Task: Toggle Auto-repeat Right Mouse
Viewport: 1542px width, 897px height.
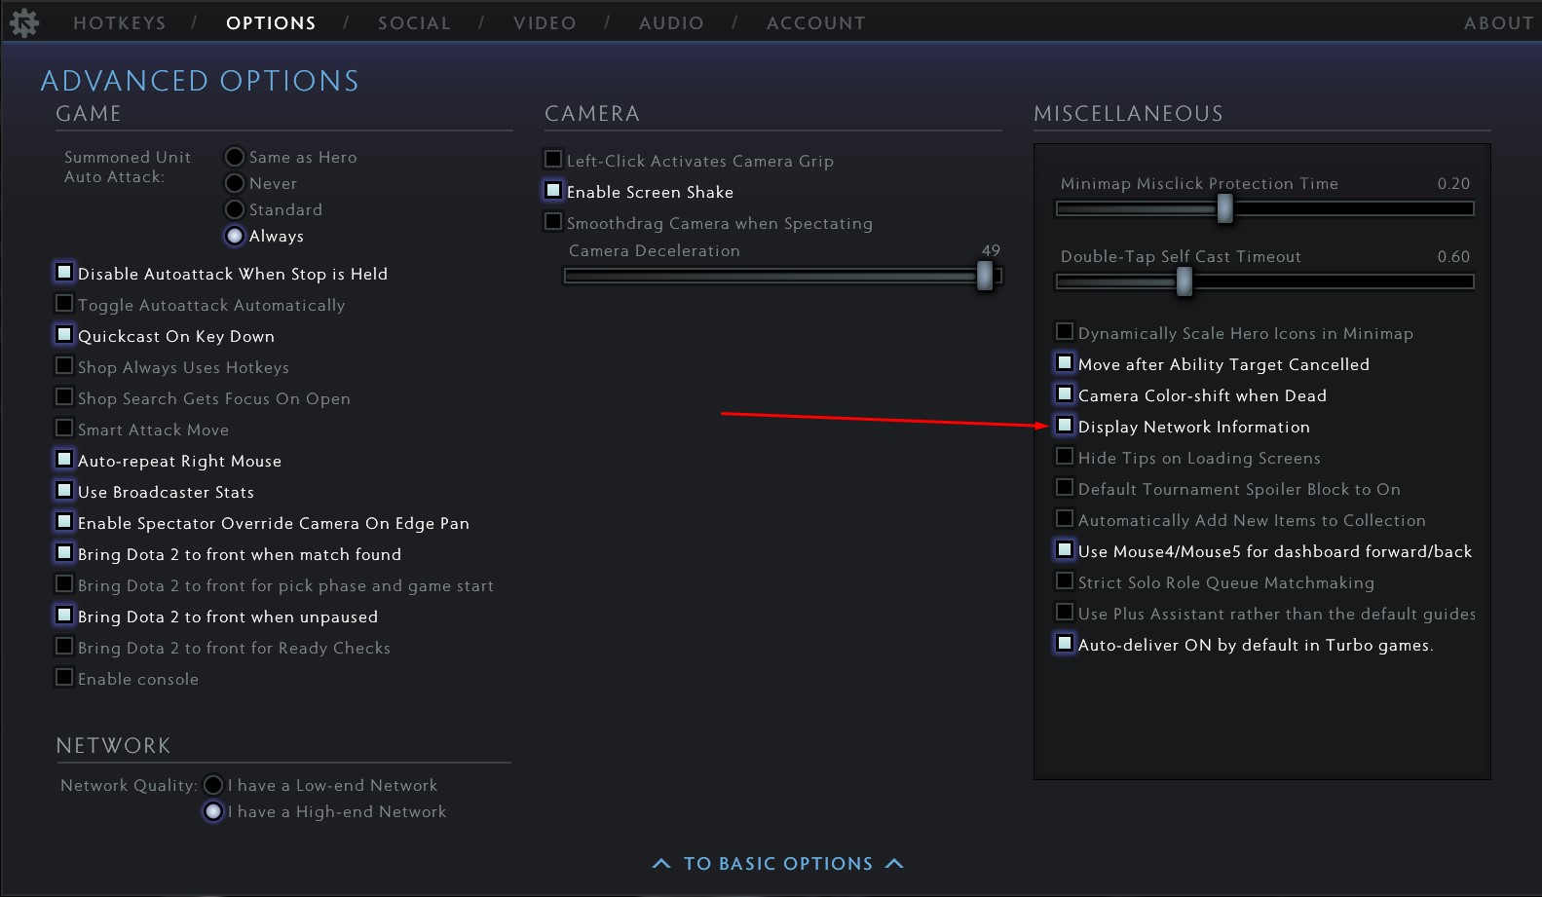Action: (64, 460)
